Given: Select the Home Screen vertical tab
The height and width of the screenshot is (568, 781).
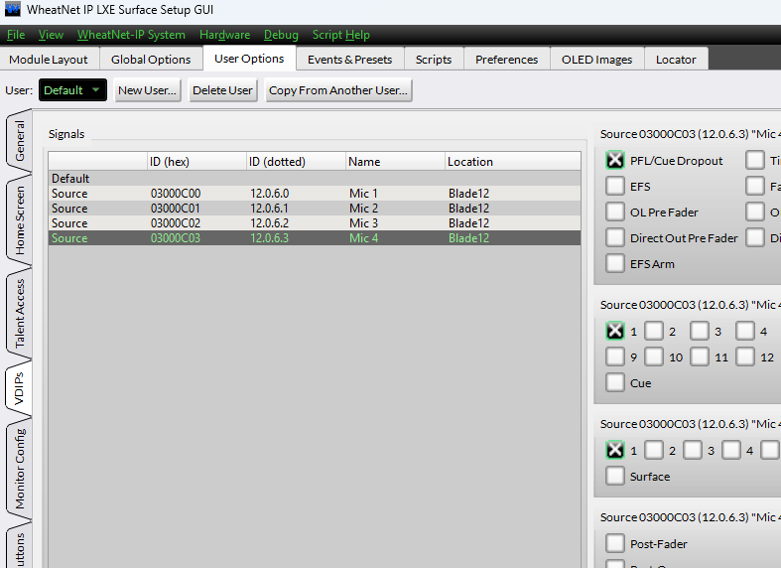Looking at the screenshot, I should [x=20, y=220].
